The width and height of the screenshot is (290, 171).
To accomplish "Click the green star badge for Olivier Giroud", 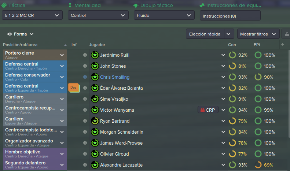I will pyautogui.click(x=95, y=154).
